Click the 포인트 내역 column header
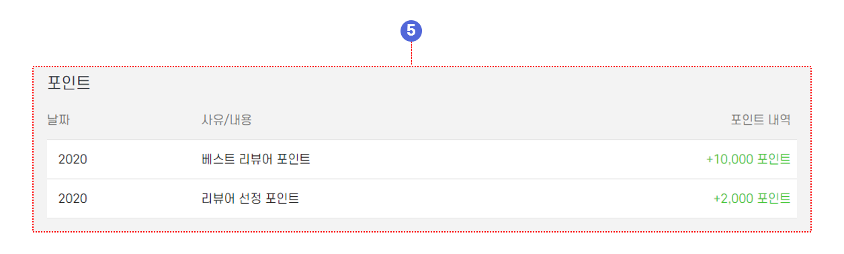The image size is (844, 254). (x=761, y=120)
